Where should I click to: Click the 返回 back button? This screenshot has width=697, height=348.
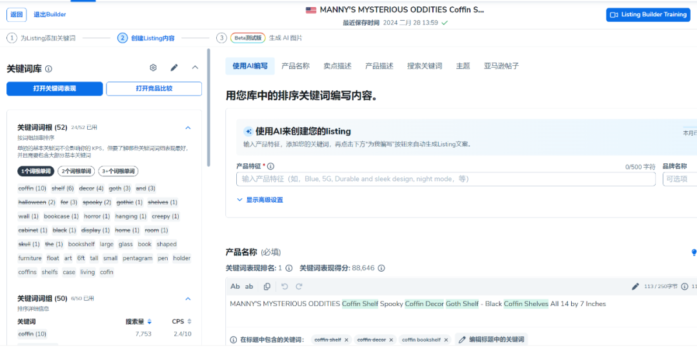coord(16,15)
